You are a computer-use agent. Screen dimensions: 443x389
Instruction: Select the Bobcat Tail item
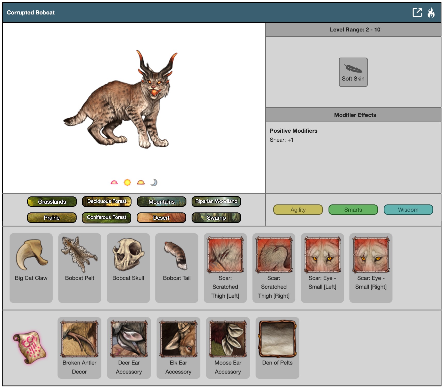click(x=177, y=255)
